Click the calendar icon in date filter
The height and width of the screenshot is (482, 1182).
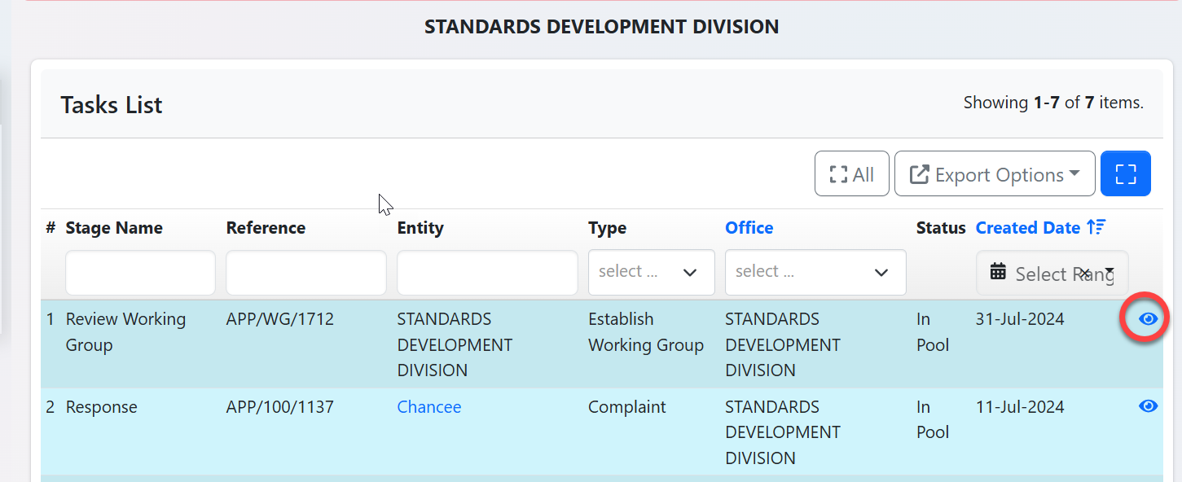[x=998, y=272]
